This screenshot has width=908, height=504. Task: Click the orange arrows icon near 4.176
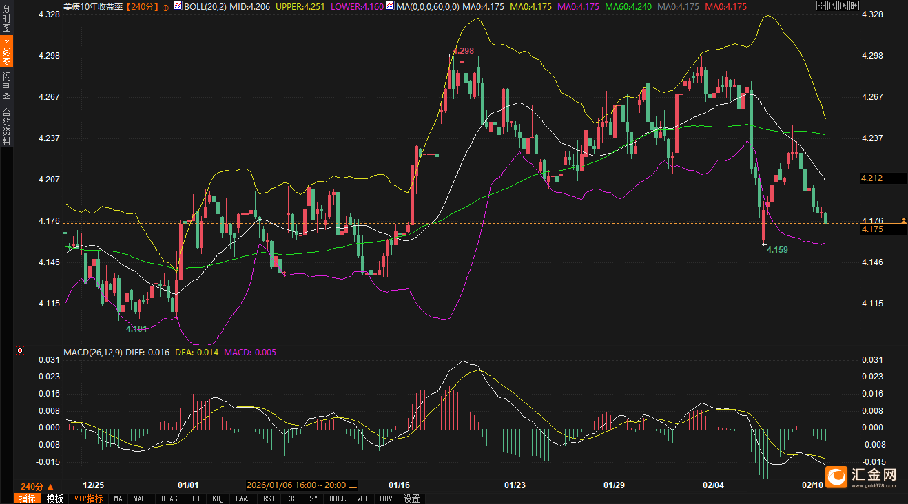tap(904, 220)
